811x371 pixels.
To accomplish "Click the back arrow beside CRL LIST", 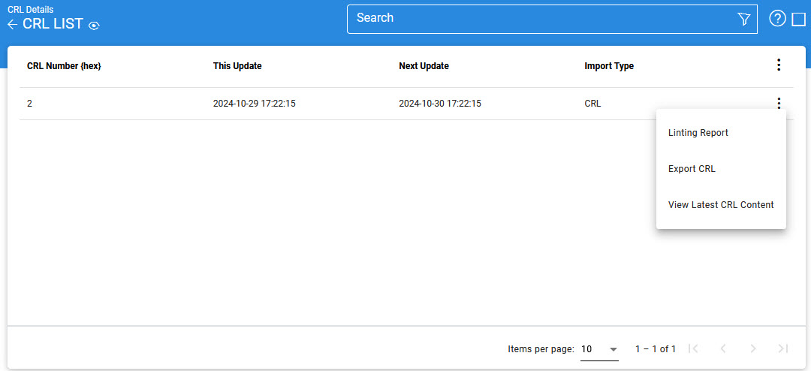I will 12,25.
